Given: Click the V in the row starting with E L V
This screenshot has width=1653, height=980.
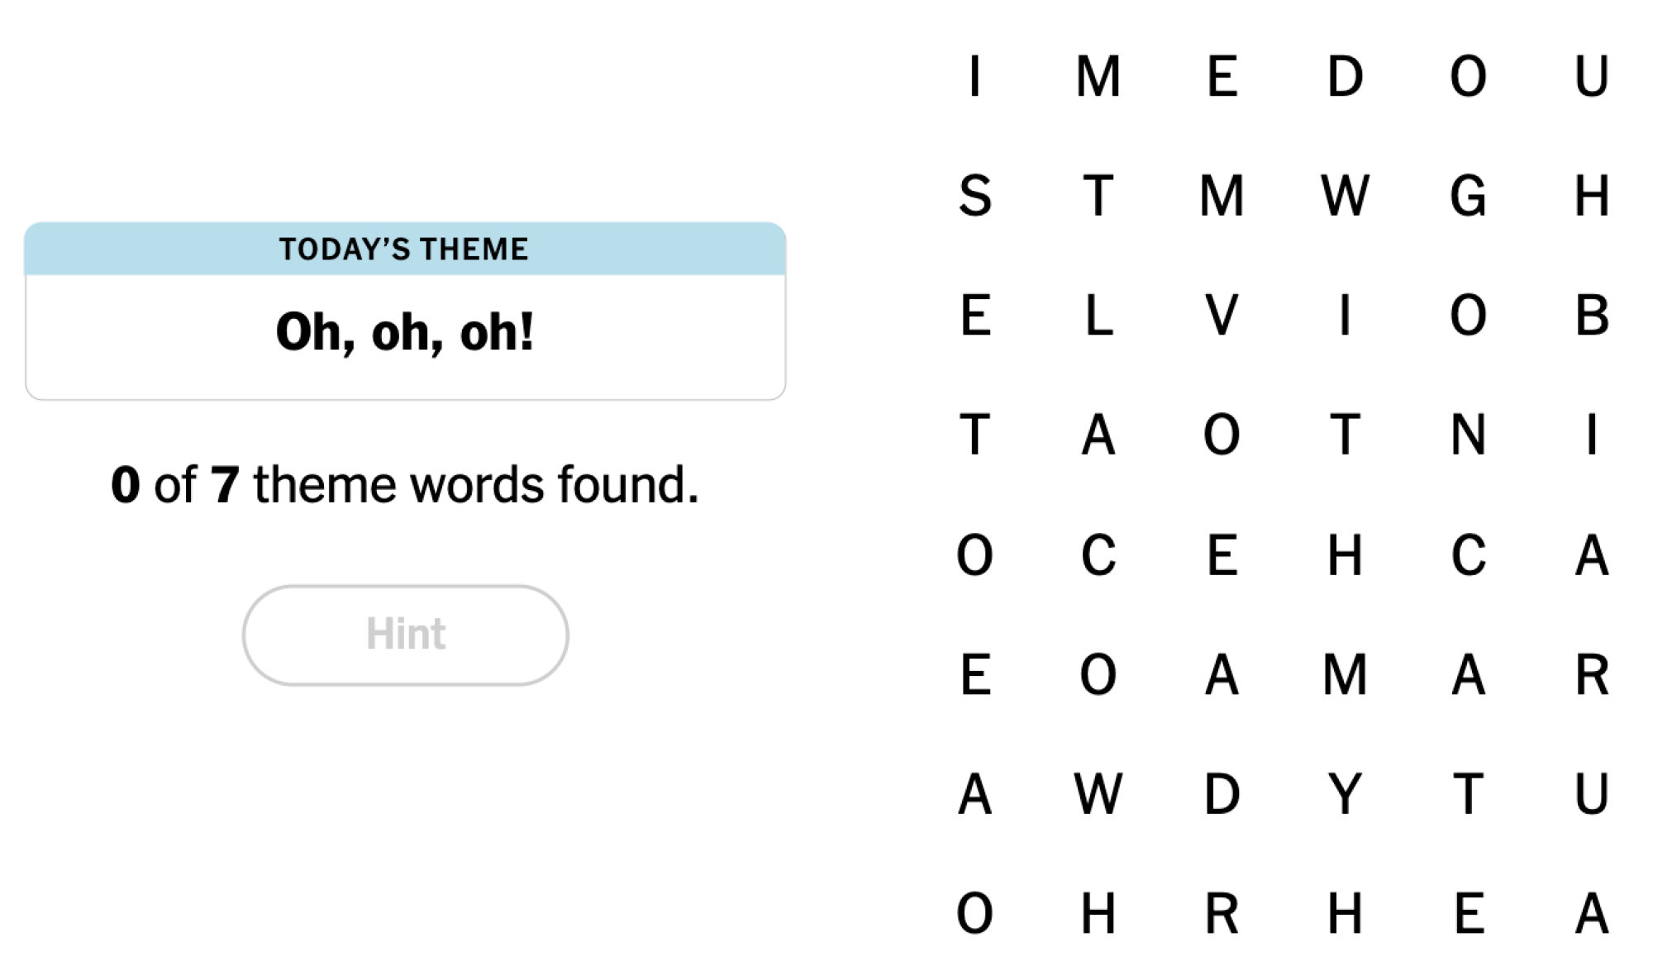Looking at the screenshot, I should (1221, 316).
